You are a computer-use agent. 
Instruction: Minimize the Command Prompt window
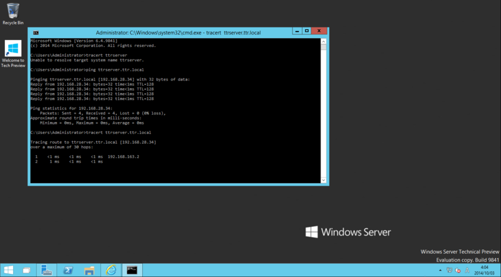tap(297, 31)
